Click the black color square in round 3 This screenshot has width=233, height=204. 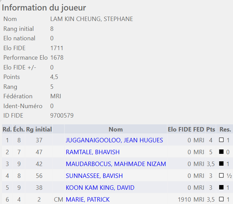pos(221,164)
